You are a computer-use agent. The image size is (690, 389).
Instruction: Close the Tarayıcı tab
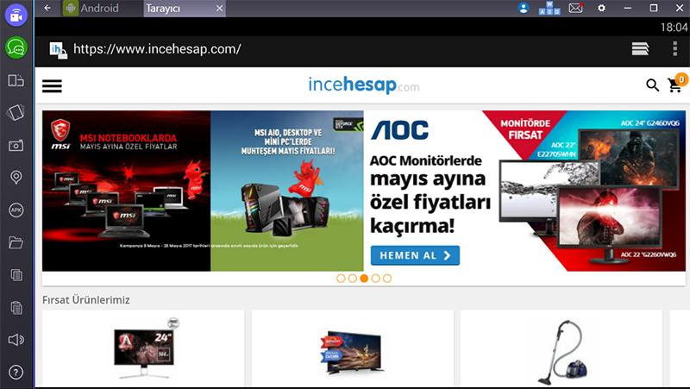coord(220,9)
